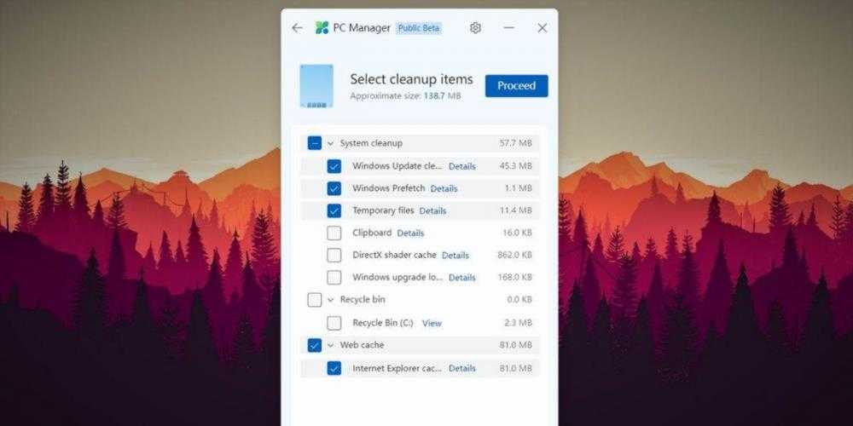Uncheck the Windows Update cleanup checkbox
Image resolution: width=853 pixels, height=426 pixels.
tap(334, 166)
